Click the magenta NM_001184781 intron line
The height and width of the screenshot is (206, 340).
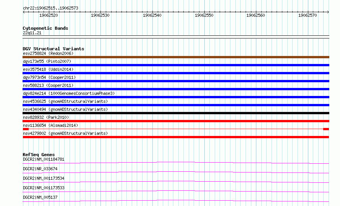tap(176, 163)
